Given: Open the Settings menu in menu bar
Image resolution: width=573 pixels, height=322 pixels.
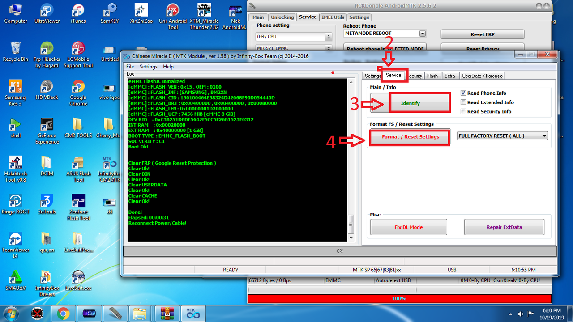Looking at the screenshot, I should 148,67.
